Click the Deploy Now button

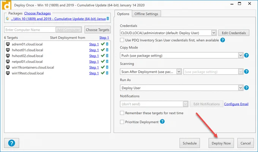221,143
